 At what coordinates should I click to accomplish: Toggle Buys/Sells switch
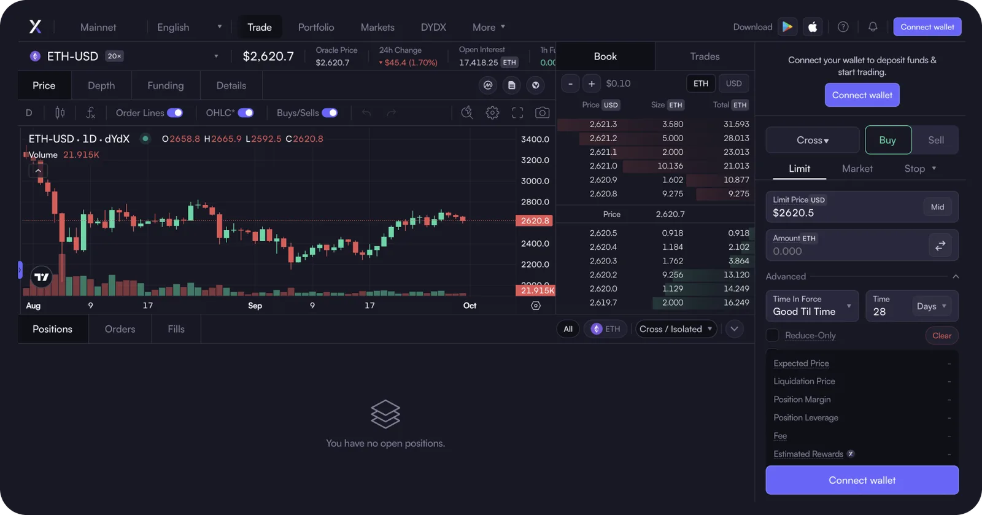330,112
